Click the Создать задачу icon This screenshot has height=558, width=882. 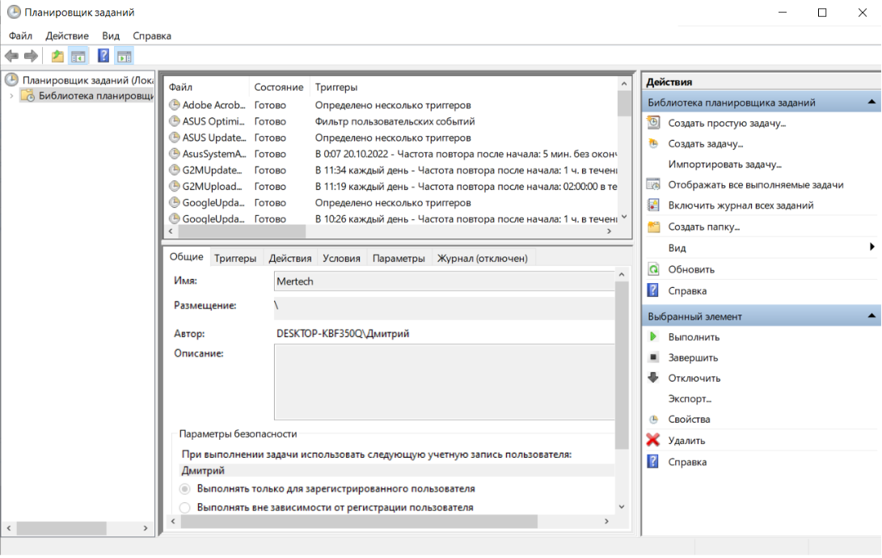pyautogui.click(x=653, y=143)
